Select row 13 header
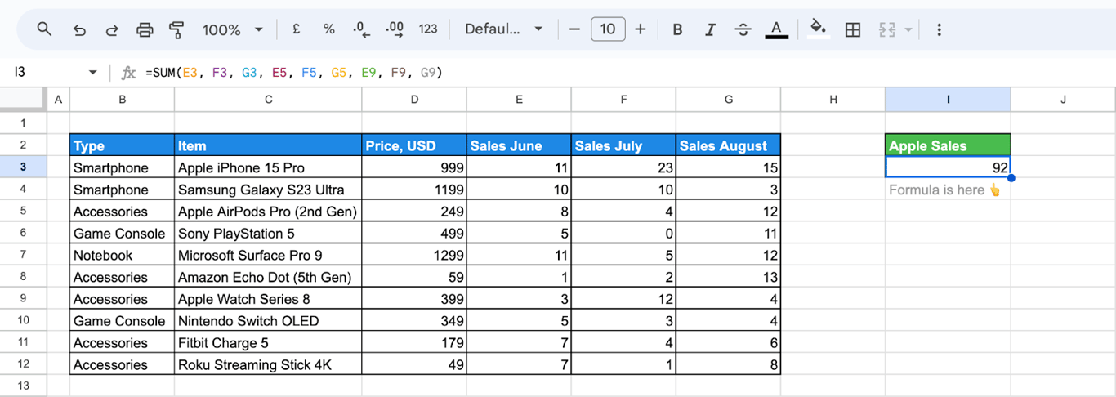 pyautogui.click(x=23, y=386)
